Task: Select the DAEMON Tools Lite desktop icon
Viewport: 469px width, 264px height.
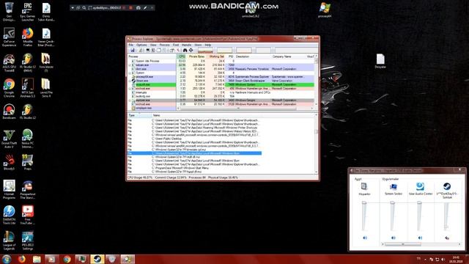Action: (x=9, y=215)
